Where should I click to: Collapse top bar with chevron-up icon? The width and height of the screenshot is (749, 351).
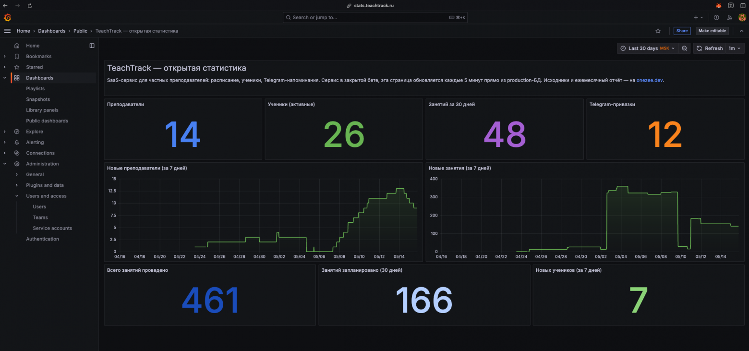(741, 31)
